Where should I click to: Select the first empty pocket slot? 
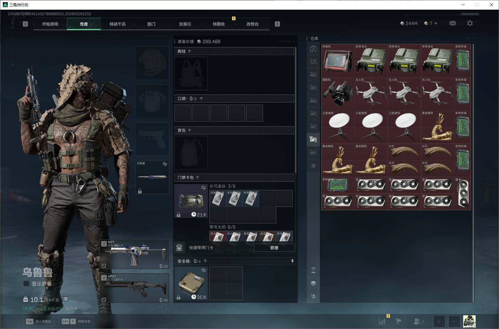pos(183,113)
